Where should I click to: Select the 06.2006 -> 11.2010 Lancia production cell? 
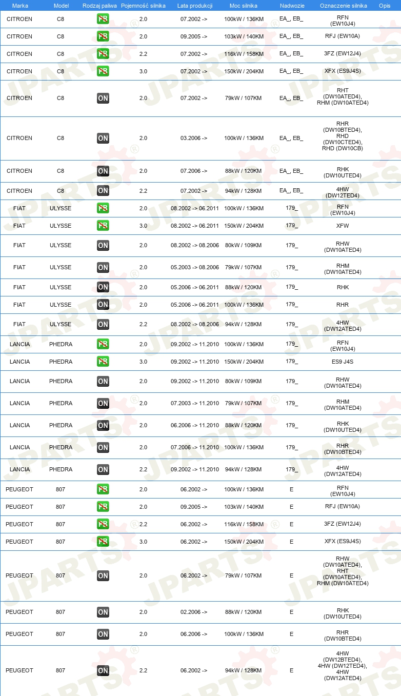(195, 425)
